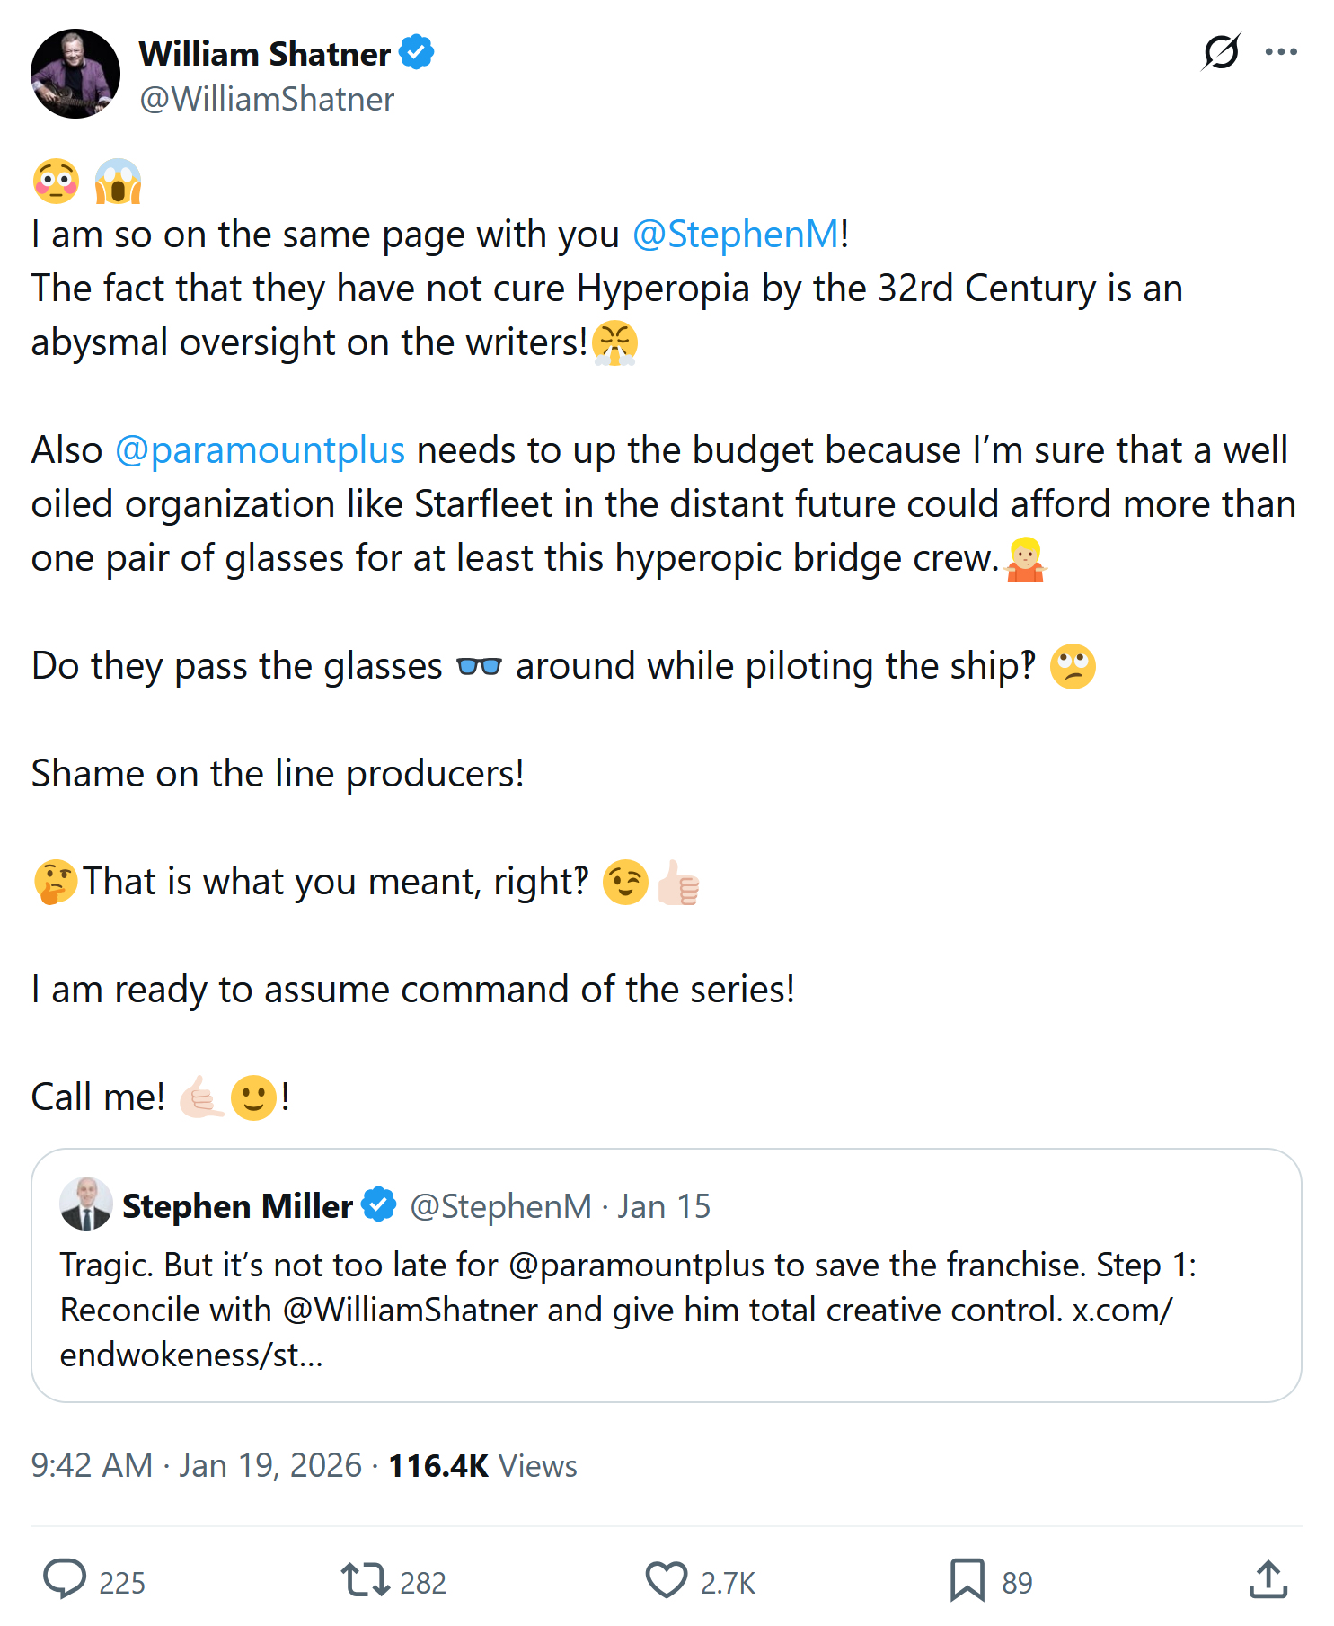This screenshot has width=1334, height=1626.
Task: Share the post via the upload arrow icon
Action: pyautogui.click(x=1268, y=1579)
